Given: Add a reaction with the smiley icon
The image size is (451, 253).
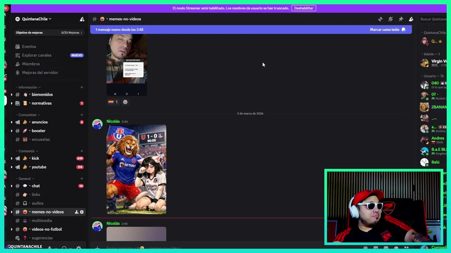Looking at the screenshot, I should (x=125, y=102).
